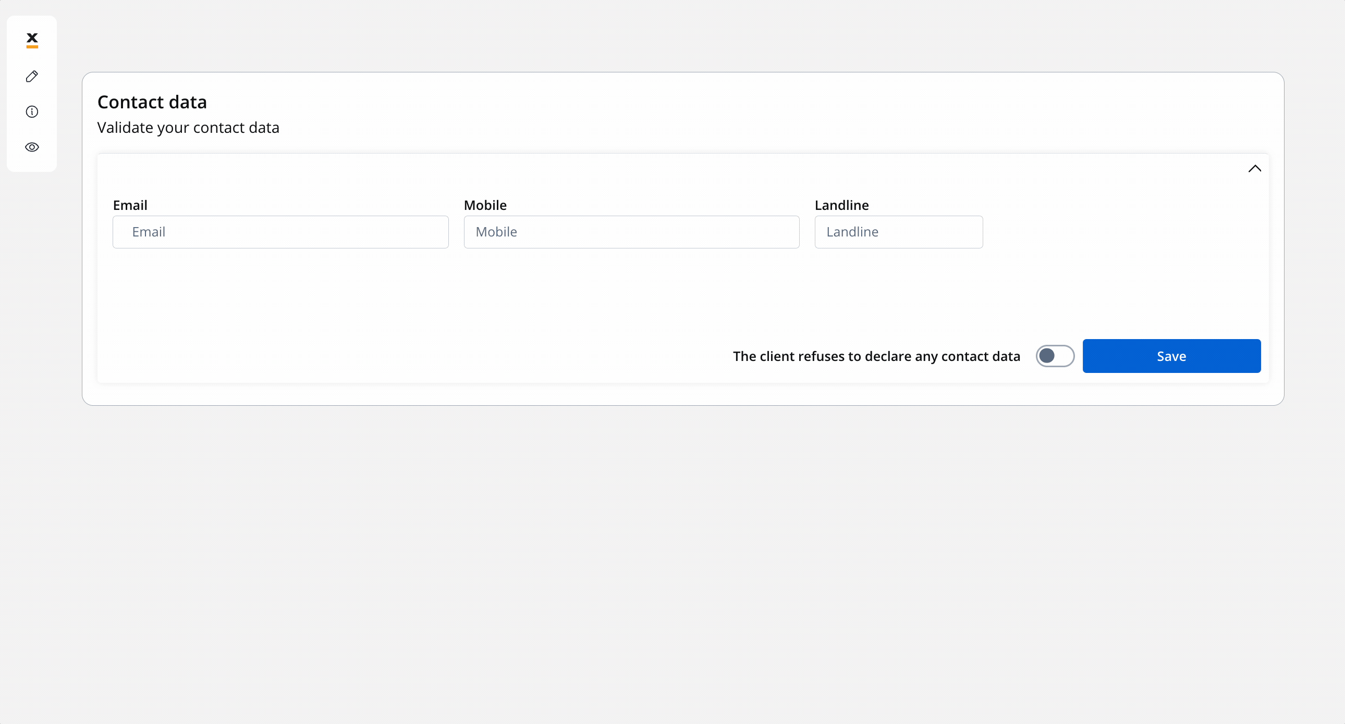This screenshot has height=724, width=1345.
Task: Select the pencil edit icon
Action: [32, 76]
